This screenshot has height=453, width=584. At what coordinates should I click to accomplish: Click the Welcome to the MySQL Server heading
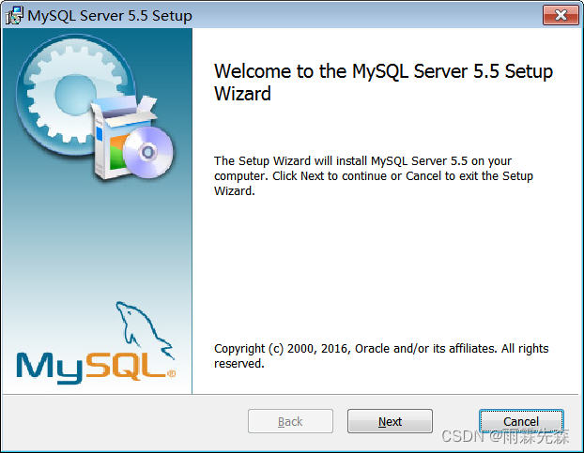click(x=383, y=82)
